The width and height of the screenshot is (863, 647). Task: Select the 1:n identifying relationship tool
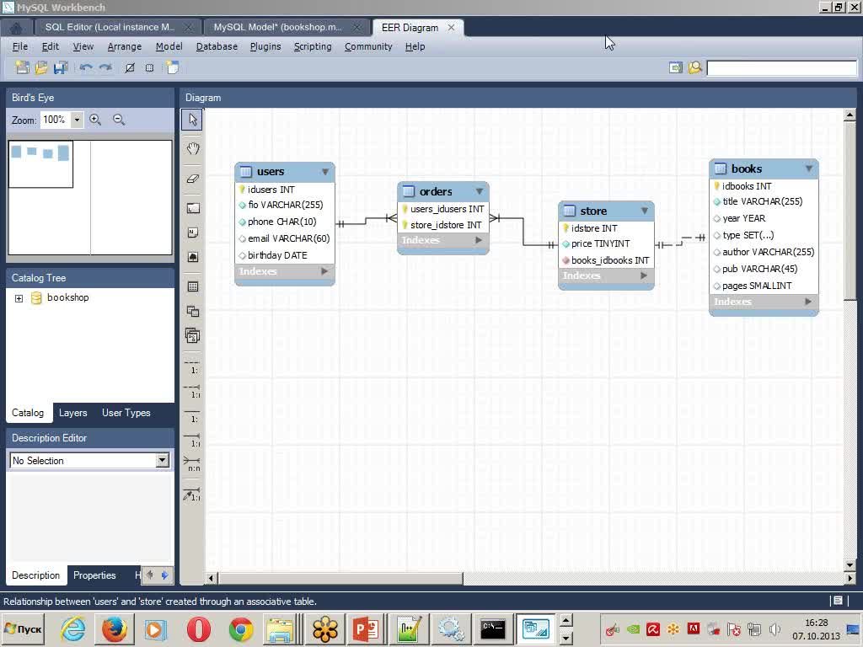[x=192, y=440]
